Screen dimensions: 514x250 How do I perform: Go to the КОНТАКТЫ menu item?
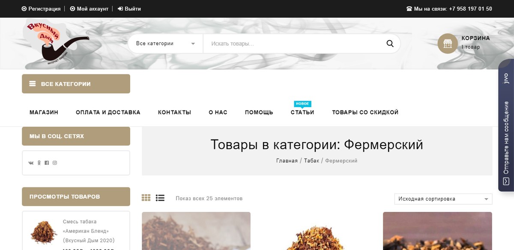point(174,112)
